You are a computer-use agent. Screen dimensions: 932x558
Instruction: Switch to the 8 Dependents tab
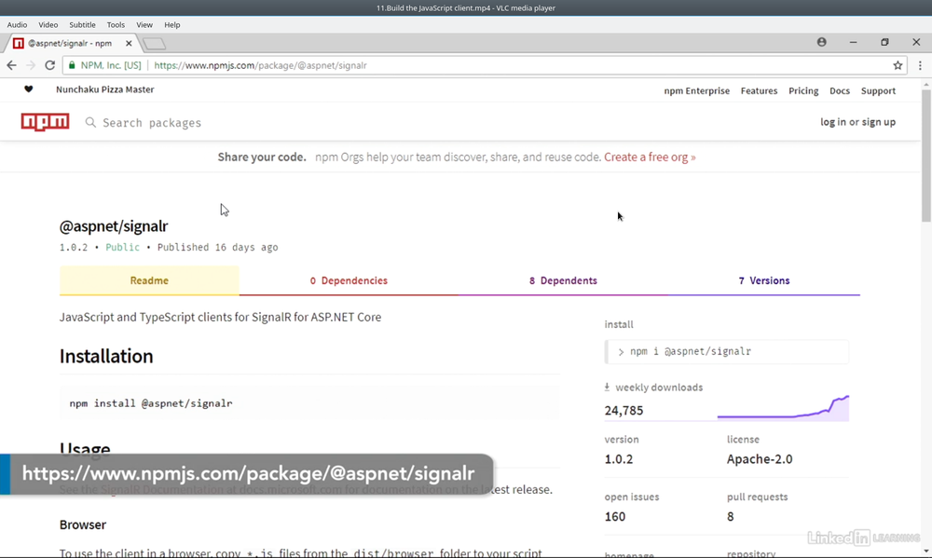point(563,280)
